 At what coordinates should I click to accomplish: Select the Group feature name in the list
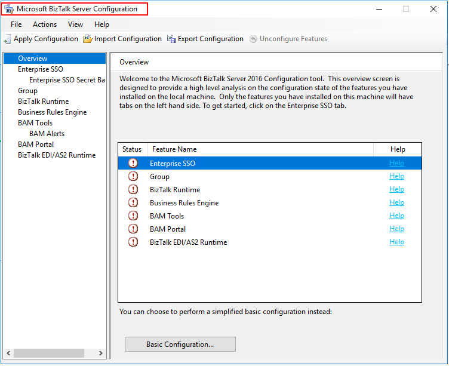pos(159,177)
